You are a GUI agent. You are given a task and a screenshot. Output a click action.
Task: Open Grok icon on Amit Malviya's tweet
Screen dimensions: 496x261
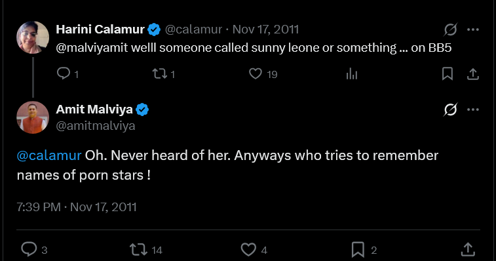450,110
